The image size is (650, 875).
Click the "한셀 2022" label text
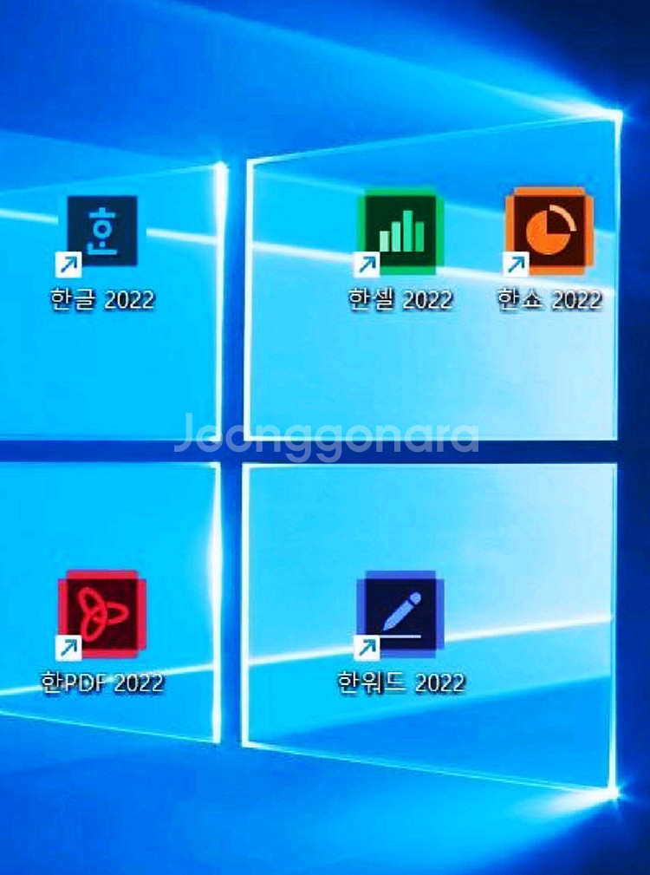click(x=400, y=300)
